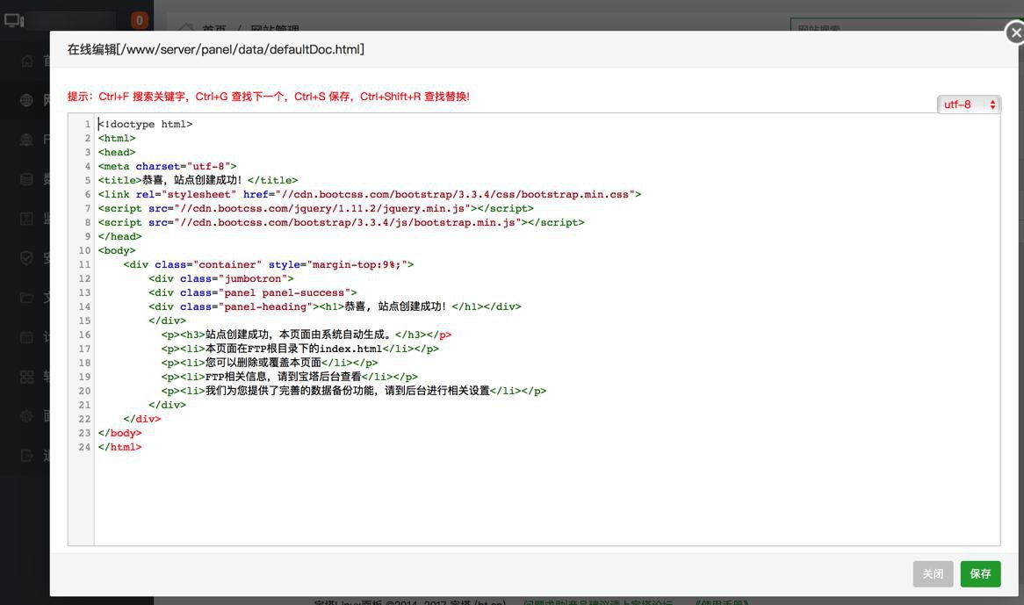Open the files folder icon in the sidebar
The height and width of the screenshot is (605, 1024).
[26, 298]
